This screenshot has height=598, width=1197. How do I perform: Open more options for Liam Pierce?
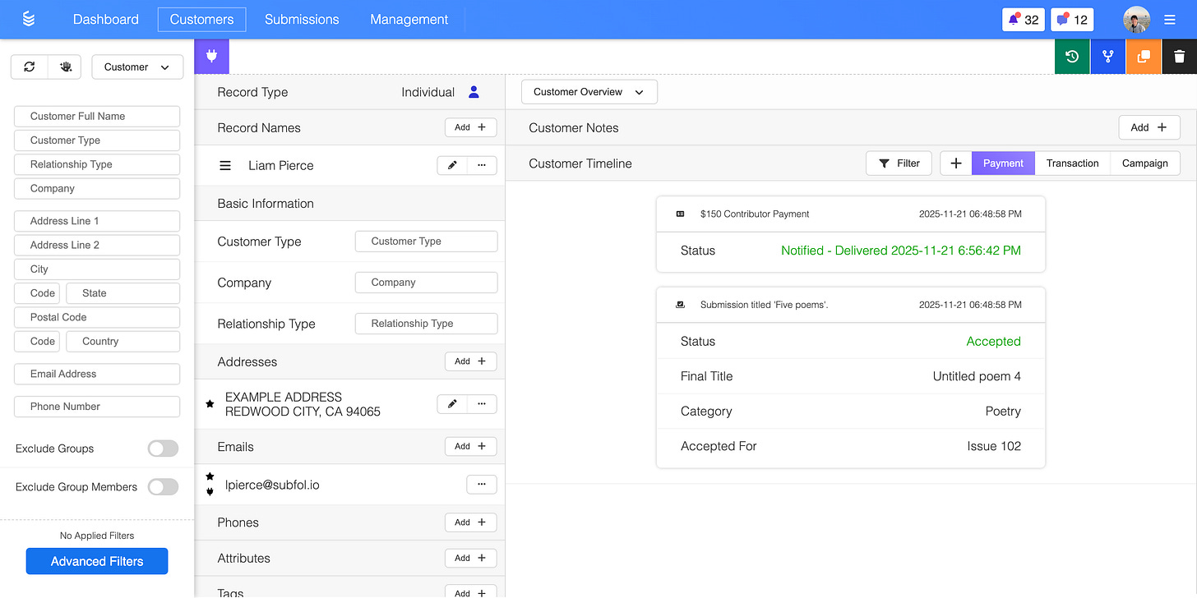[482, 165]
